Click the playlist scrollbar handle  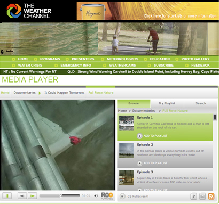(215, 117)
